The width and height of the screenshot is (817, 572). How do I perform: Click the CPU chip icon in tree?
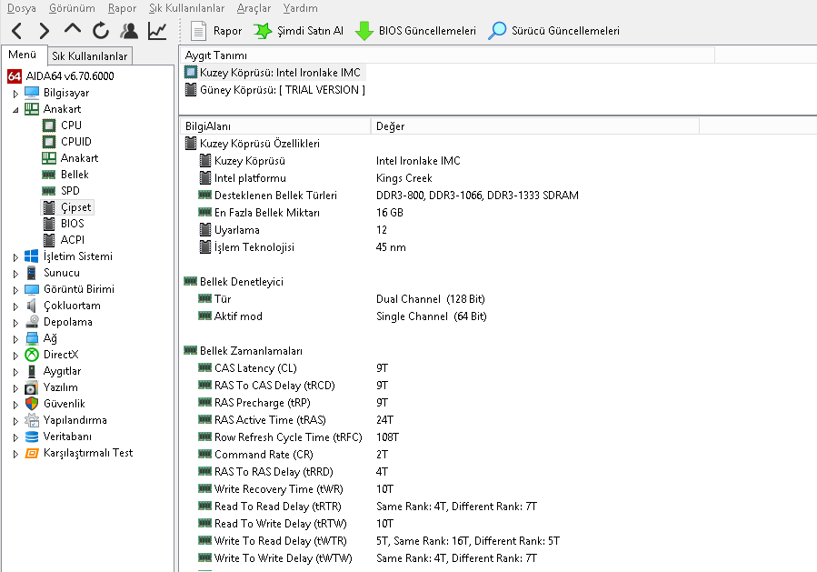[x=49, y=125]
